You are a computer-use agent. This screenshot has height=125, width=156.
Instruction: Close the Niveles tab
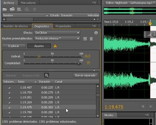click(116, 115)
